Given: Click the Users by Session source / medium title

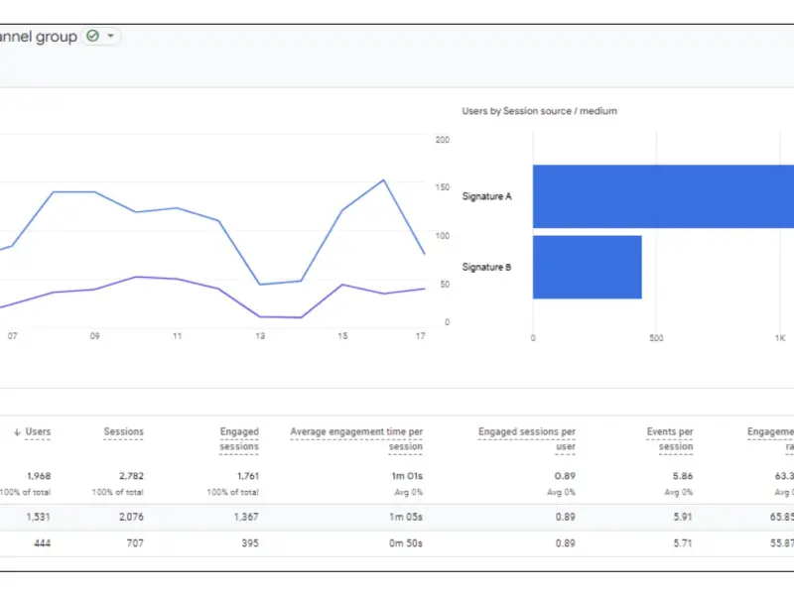Looking at the screenshot, I should point(539,111).
